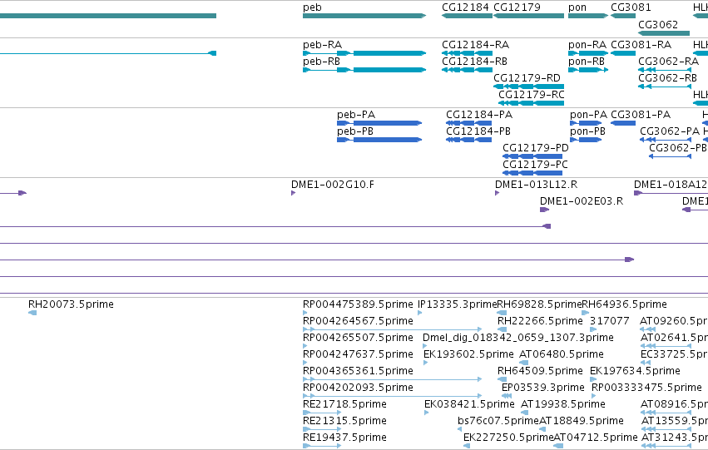
Task: Select the CG3062 gene label
Action: coord(658,24)
